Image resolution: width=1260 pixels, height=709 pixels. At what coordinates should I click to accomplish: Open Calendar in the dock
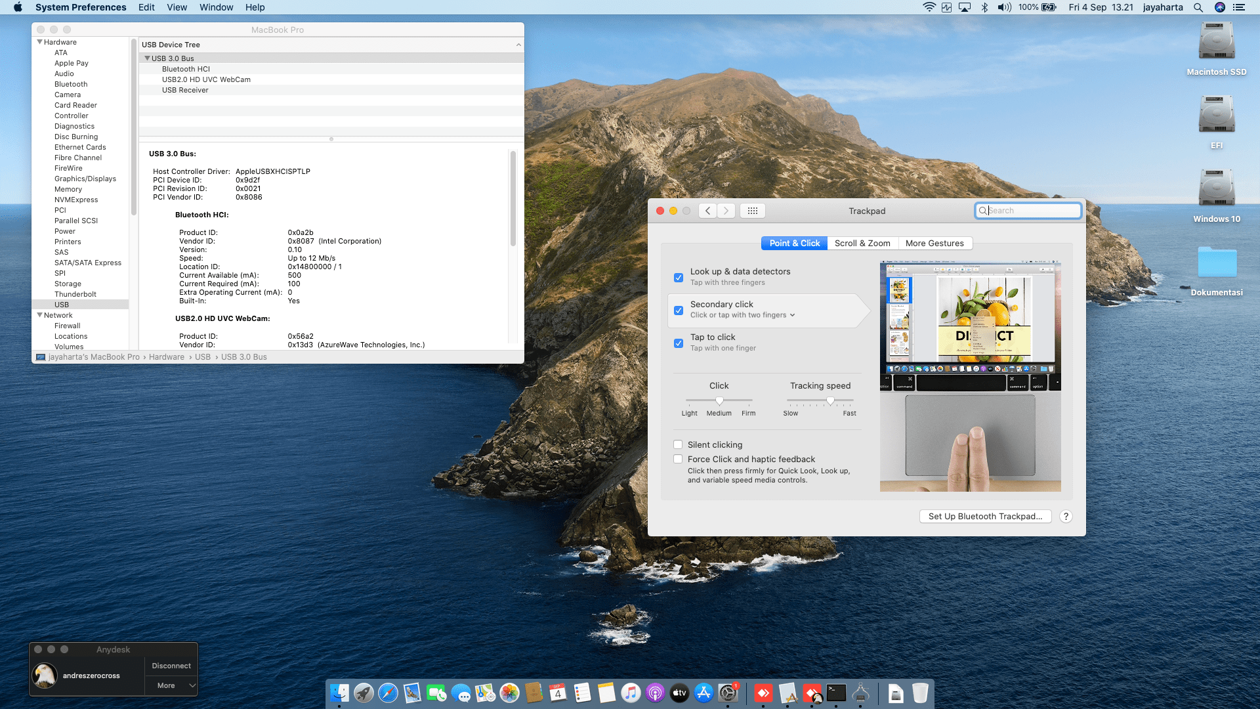[558, 693]
